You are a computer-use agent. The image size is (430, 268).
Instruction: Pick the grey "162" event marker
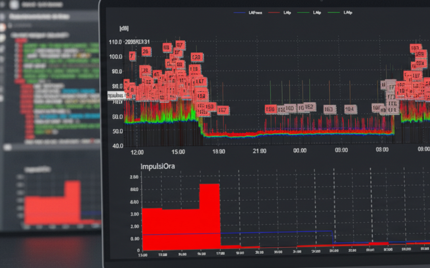tap(309, 107)
